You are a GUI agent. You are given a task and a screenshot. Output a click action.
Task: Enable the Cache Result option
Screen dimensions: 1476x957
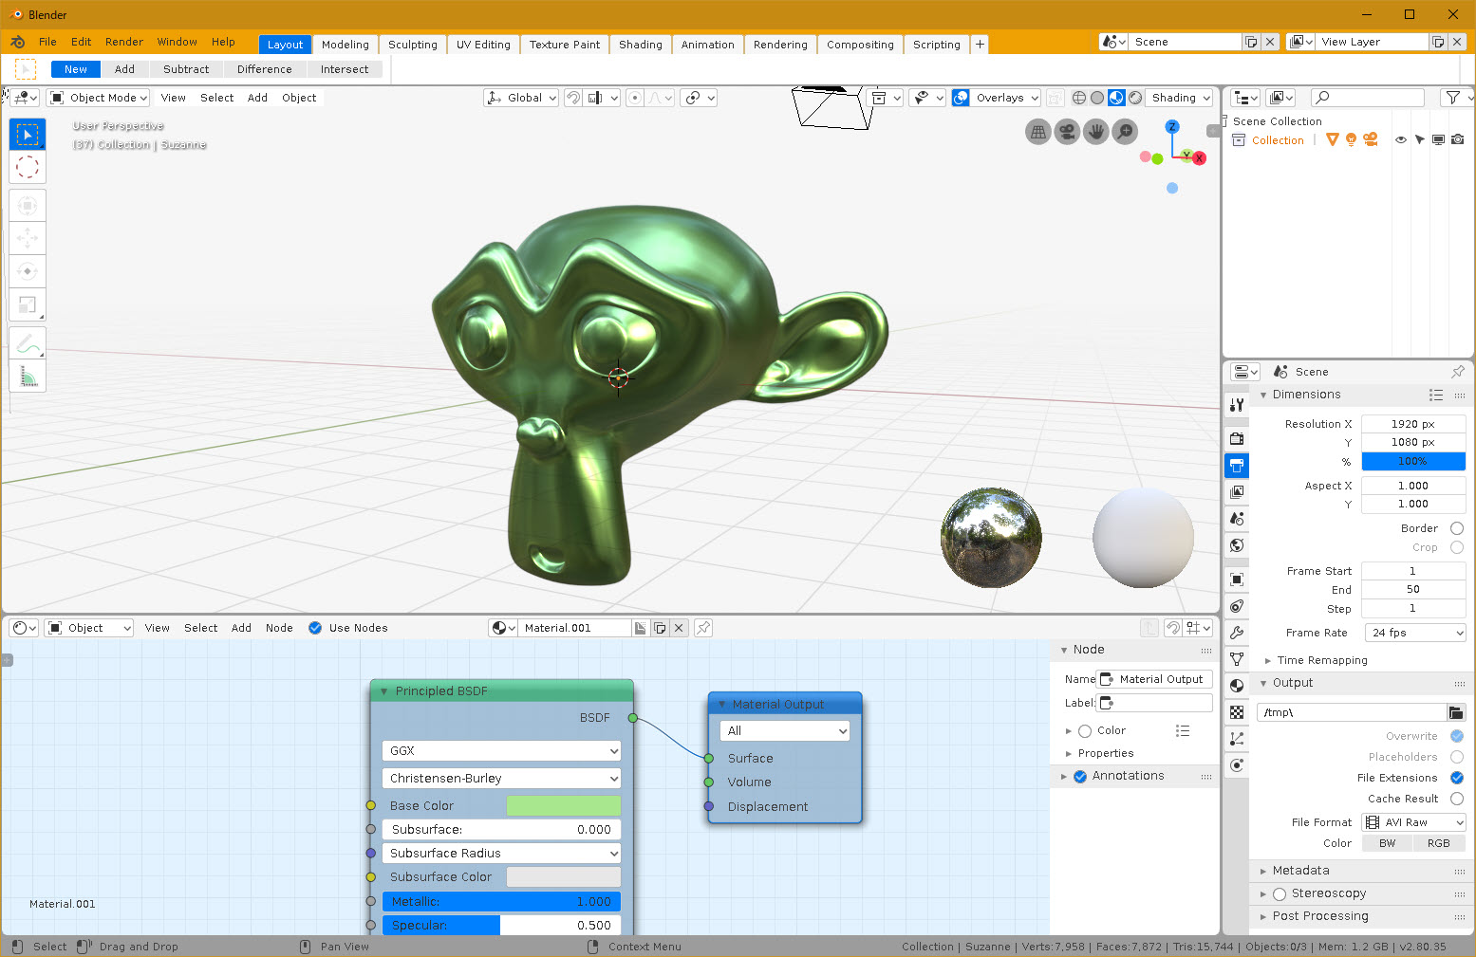[x=1457, y=799]
